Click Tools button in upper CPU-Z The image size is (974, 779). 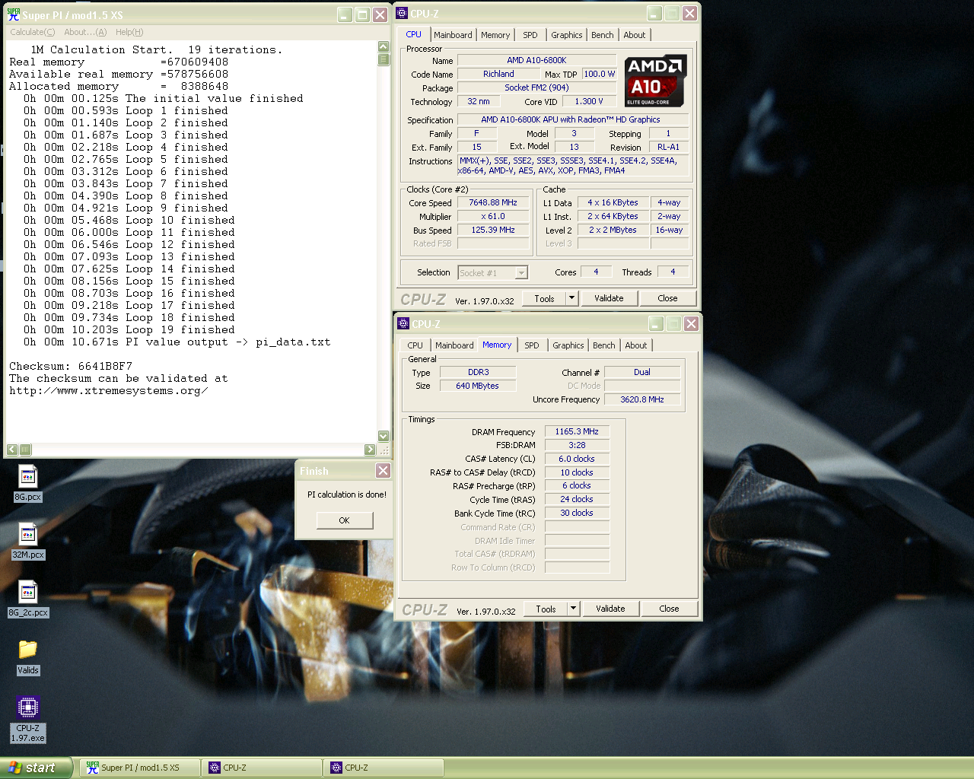[x=545, y=298]
